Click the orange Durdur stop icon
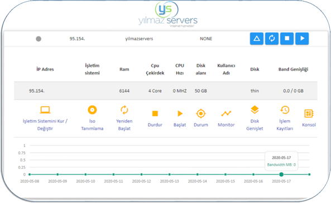This screenshot has height=203, width=331. click(155, 114)
